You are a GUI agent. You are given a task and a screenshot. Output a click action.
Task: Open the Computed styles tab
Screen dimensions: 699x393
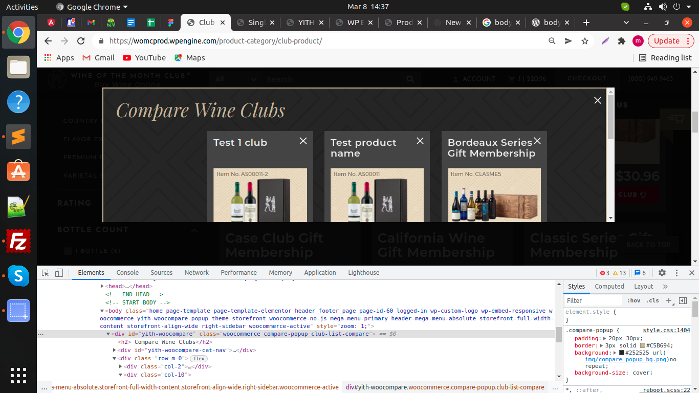pyautogui.click(x=609, y=287)
